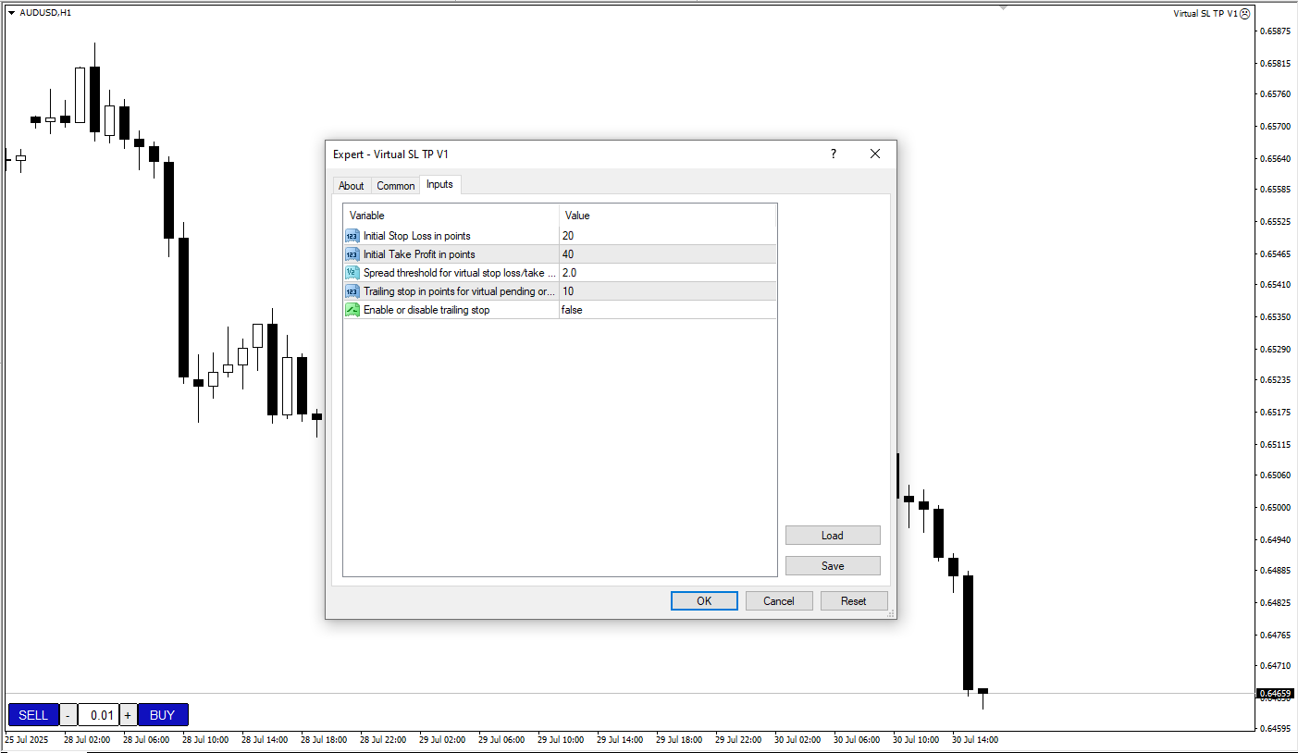Click the integer icon beside Initial Stop Loss
This screenshot has width=1298, height=753.
click(x=352, y=236)
